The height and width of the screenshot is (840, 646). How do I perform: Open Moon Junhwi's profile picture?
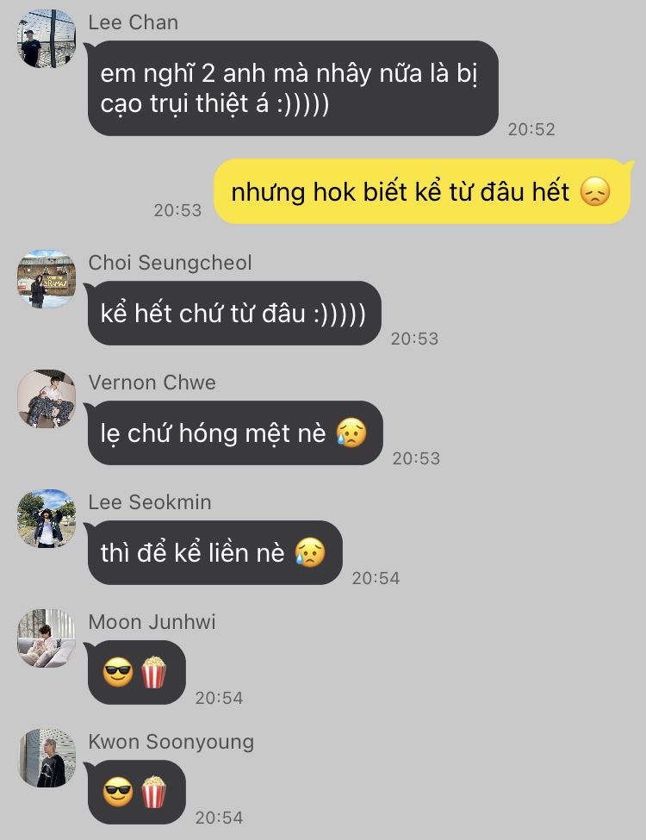(x=47, y=638)
